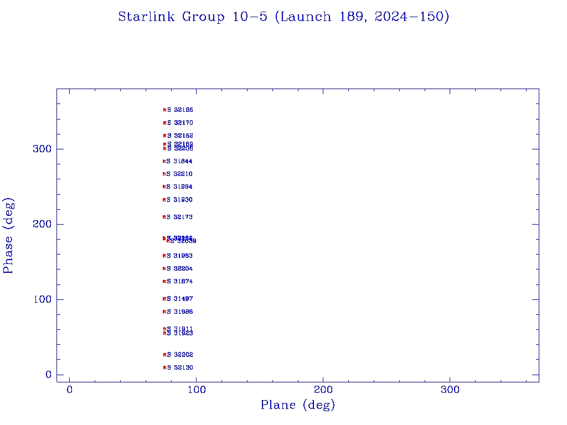Click the red data marker beside S 32202
This screenshot has width=567, height=425.
point(164,355)
